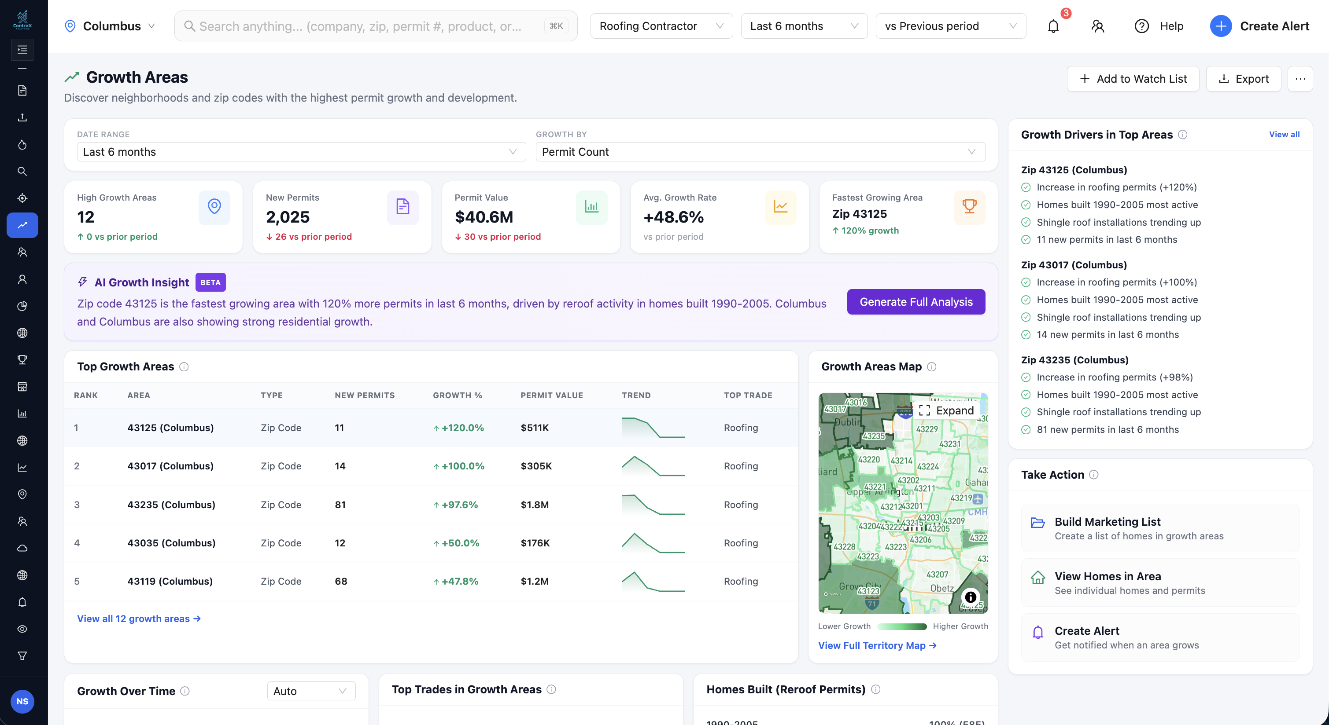Open the pie chart icon in sidebar
1329x725 pixels.
pos(22,306)
